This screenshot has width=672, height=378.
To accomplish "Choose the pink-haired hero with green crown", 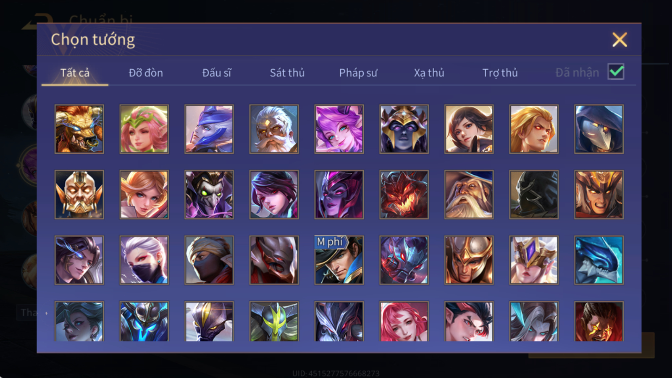I will pyautogui.click(x=144, y=129).
